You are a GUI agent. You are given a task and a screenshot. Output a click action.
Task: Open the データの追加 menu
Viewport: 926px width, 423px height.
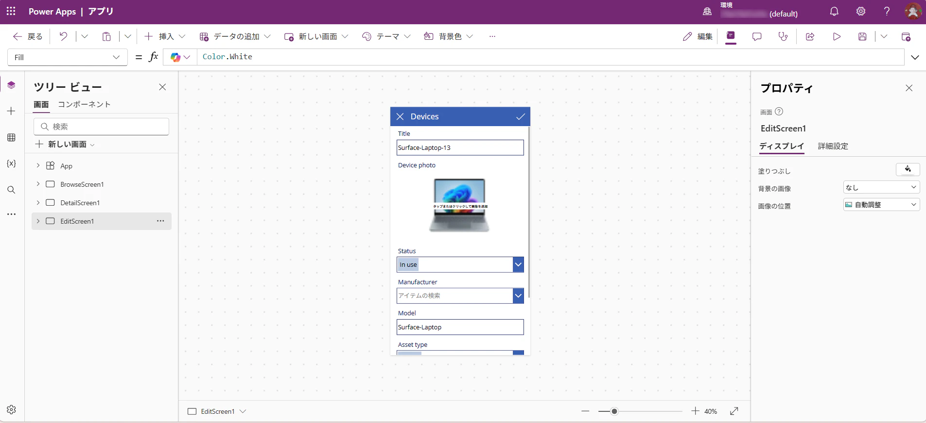point(235,36)
